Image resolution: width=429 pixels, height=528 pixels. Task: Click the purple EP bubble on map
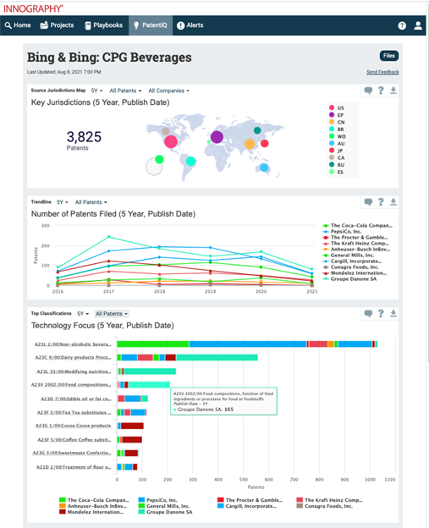pos(217,137)
